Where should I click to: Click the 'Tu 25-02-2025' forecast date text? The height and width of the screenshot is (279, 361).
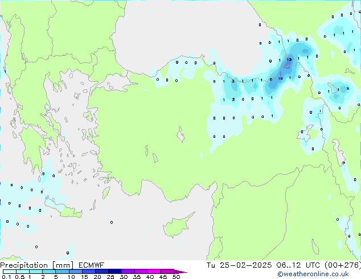239,265
